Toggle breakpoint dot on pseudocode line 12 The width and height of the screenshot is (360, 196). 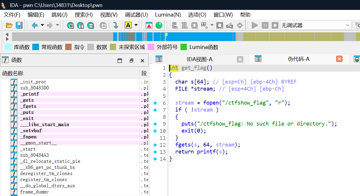click(x=155, y=145)
